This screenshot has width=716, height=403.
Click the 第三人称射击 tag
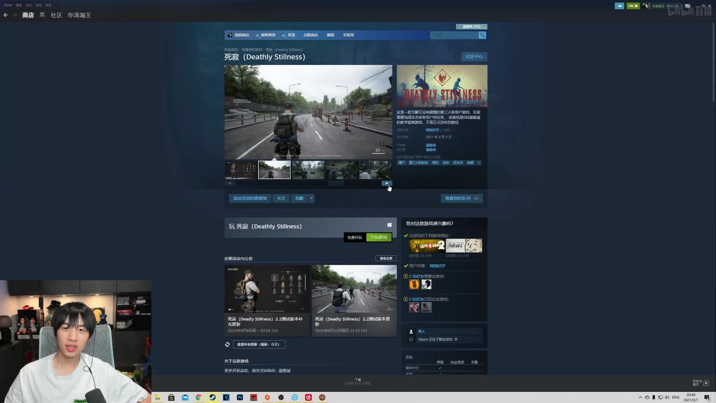tap(418, 163)
